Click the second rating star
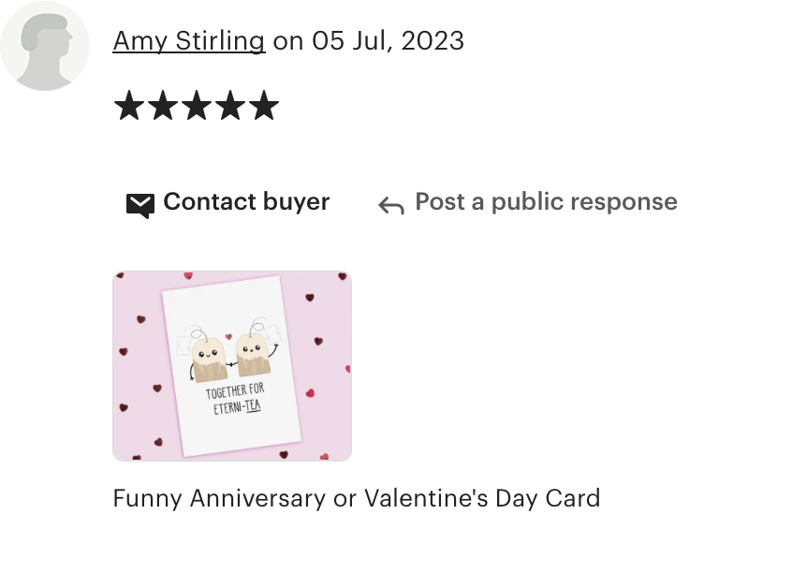Screen dimensions: 807x573 [x=163, y=106]
